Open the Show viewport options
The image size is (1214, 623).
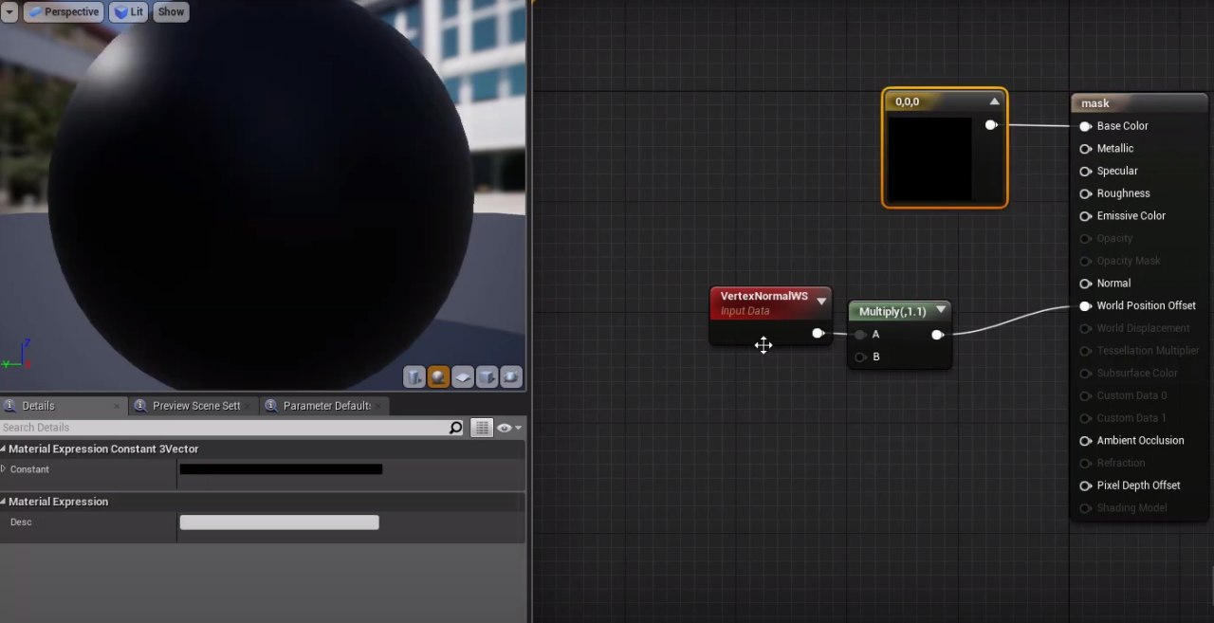[x=171, y=12]
